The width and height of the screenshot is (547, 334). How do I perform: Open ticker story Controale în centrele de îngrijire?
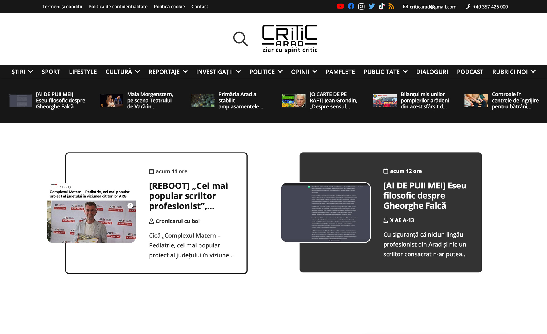click(515, 101)
